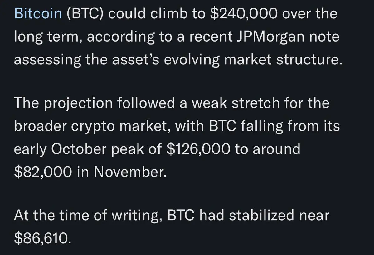Image resolution: width=374 pixels, height=255 pixels.
Task: Click the $126,000 October peak figure
Action: point(199,149)
